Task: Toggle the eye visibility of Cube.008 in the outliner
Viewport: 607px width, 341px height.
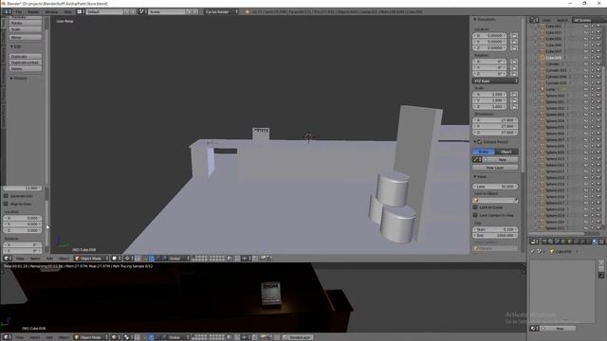Action: point(586,58)
